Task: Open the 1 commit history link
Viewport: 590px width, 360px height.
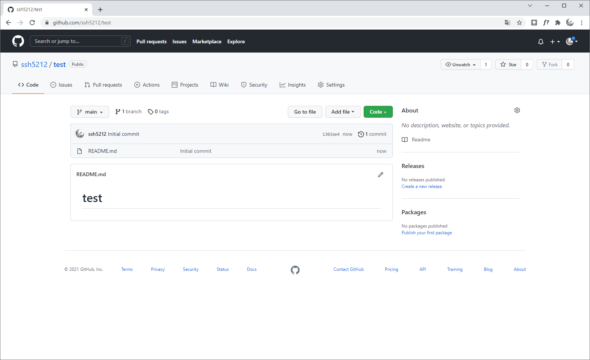Action: (x=372, y=134)
